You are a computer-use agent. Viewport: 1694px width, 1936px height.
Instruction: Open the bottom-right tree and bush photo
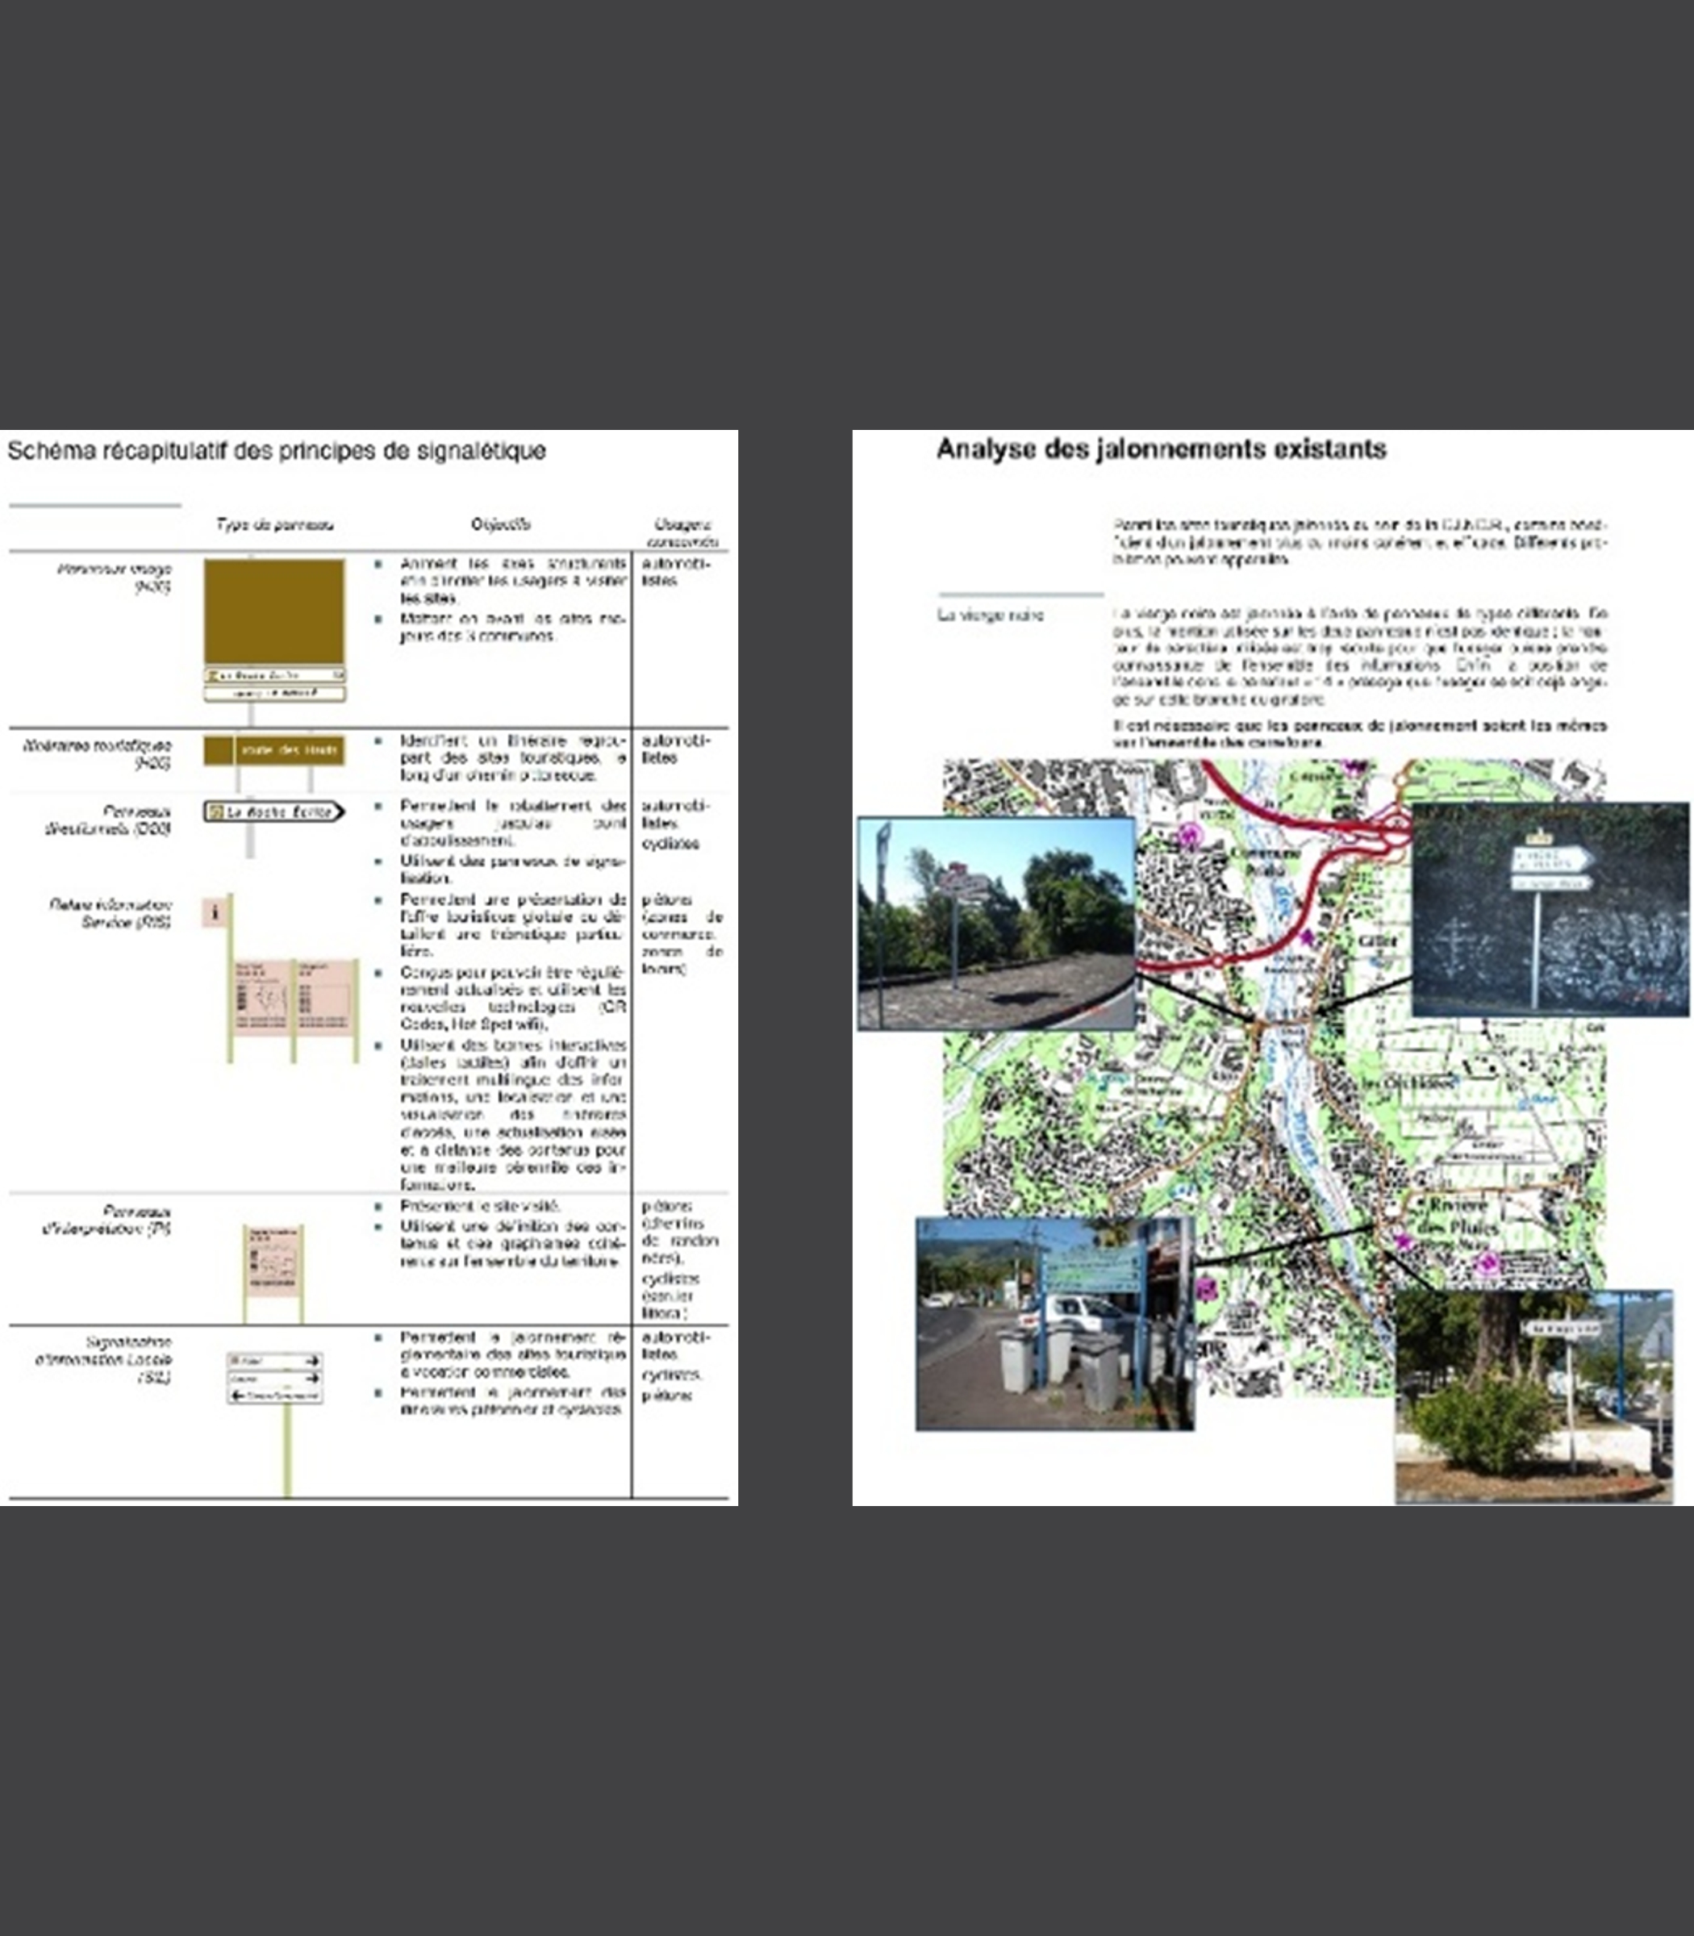coord(1533,1396)
